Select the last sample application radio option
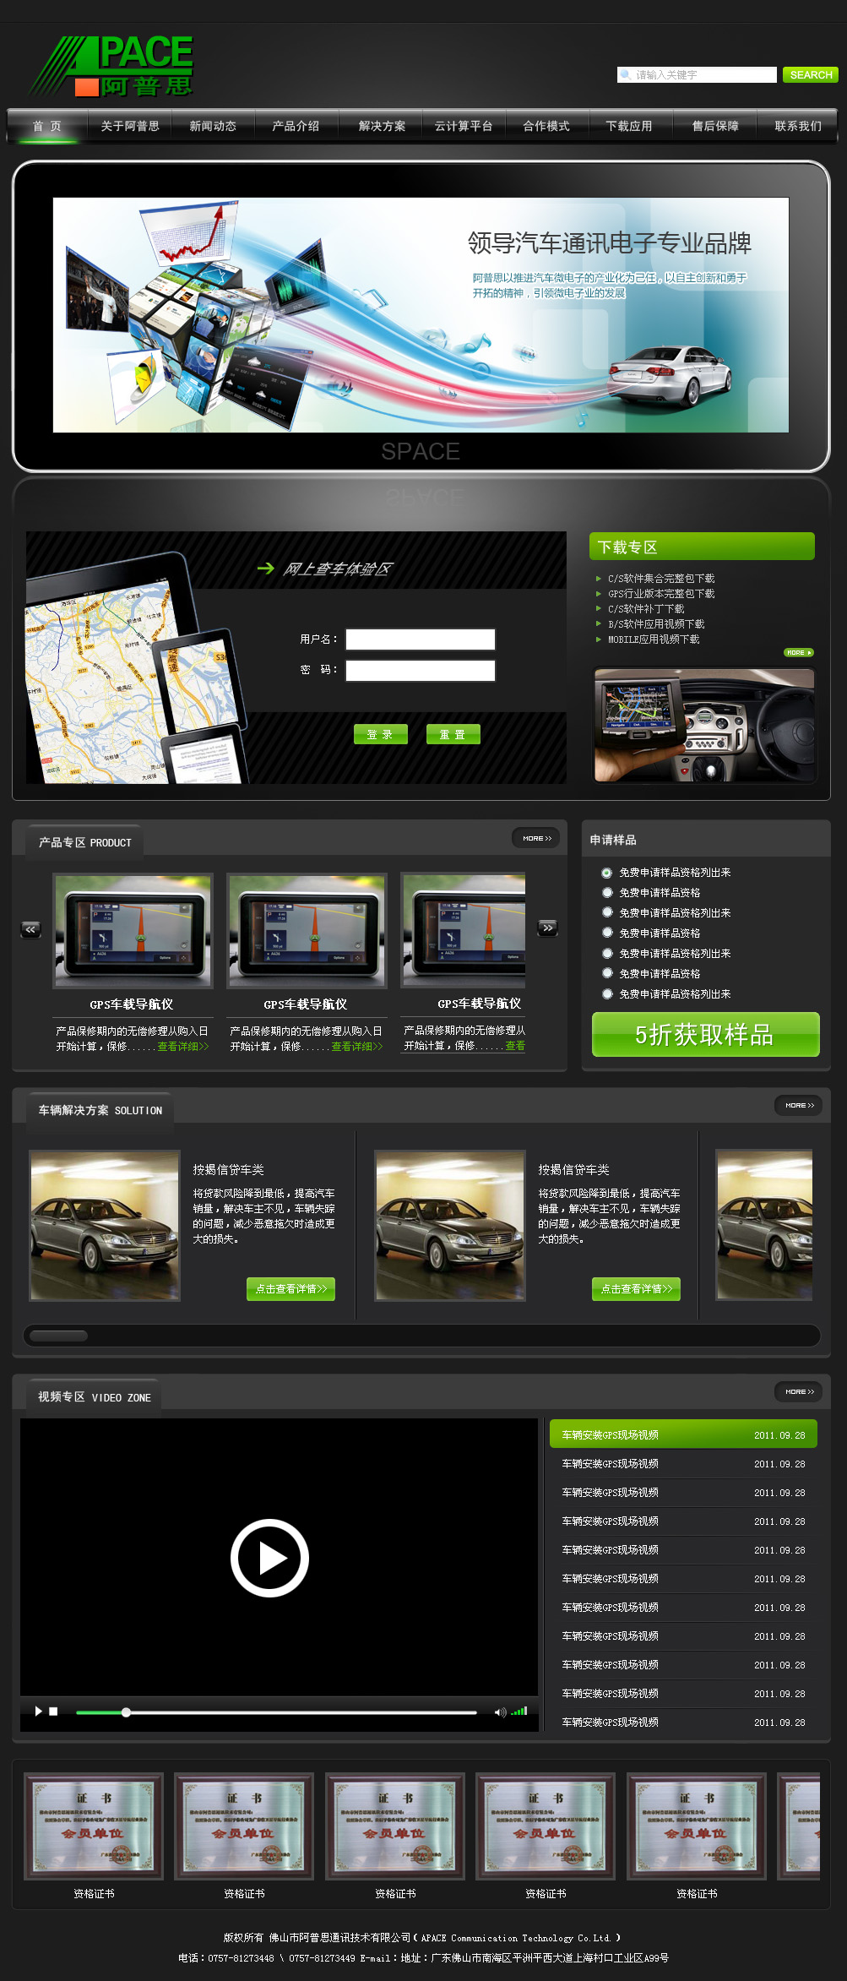The width and height of the screenshot is (847, 1981). (606, 994)
